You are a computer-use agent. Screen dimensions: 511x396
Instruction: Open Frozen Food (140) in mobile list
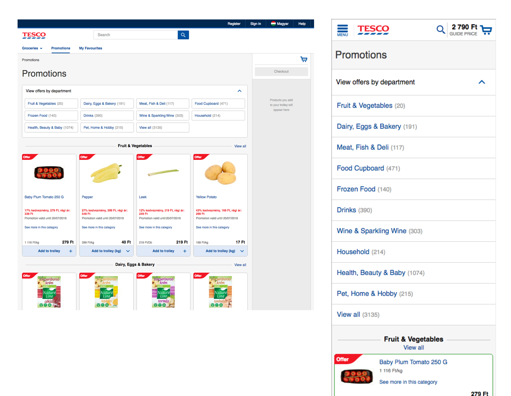coord(414,190)
